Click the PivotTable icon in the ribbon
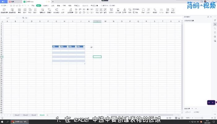The height and width of the screenshot is (124, 217). tap(4, 11)
